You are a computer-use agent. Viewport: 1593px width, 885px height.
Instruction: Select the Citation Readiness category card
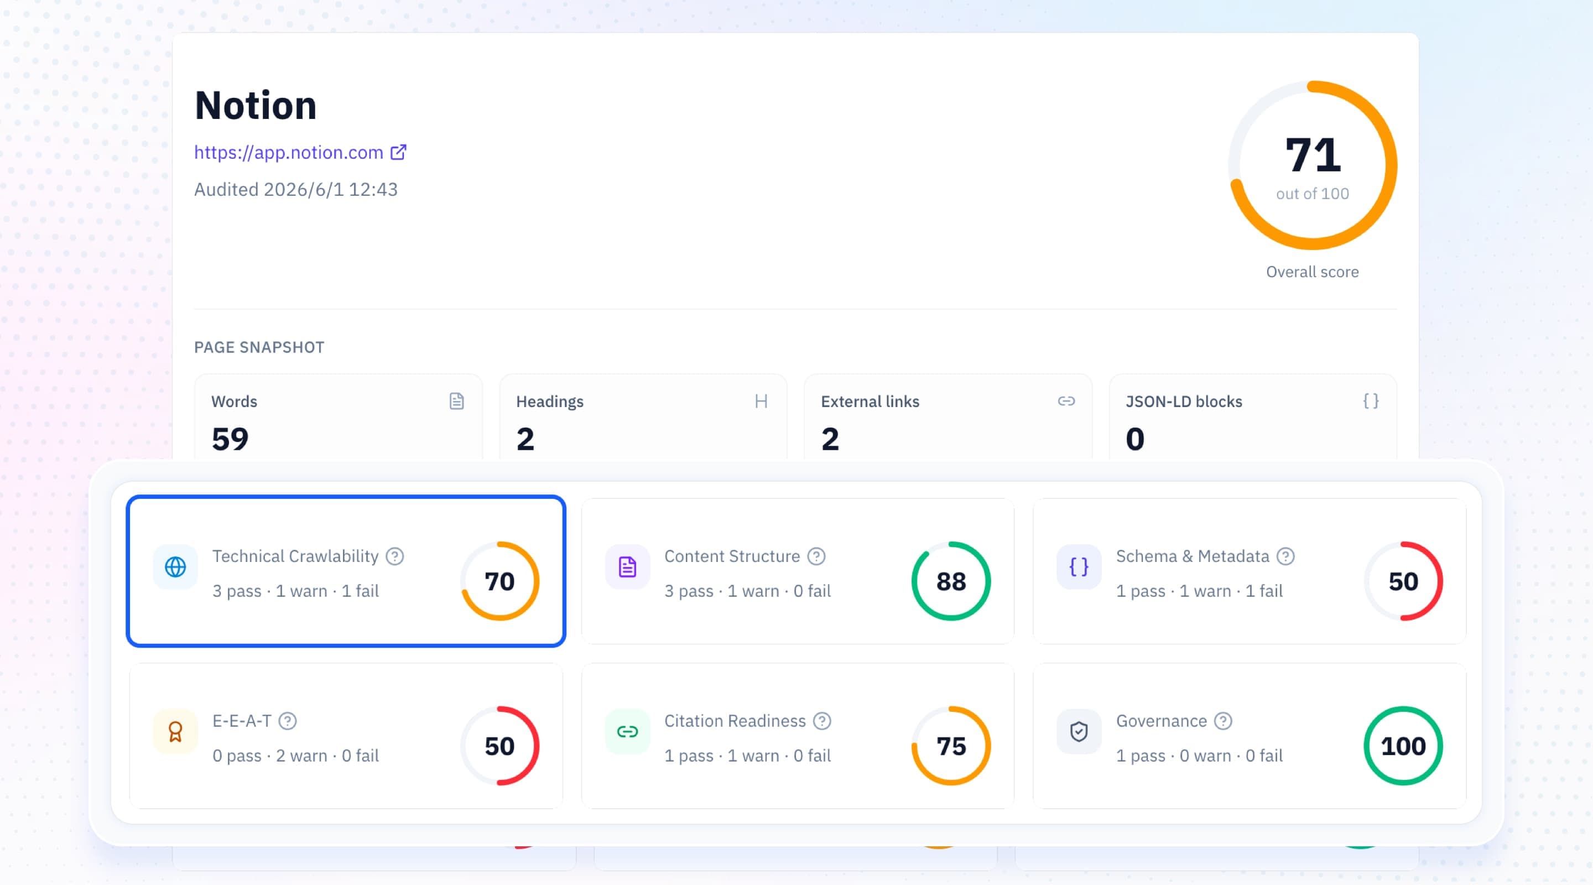click(x=798, y=736)
